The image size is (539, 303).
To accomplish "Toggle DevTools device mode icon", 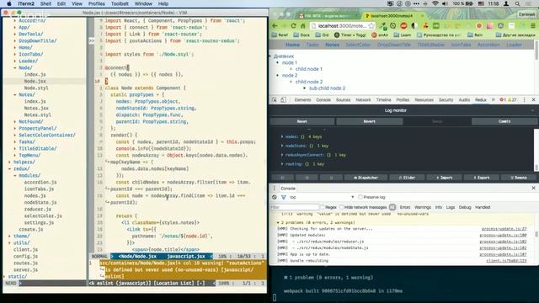I will click(x=283, y=99).
